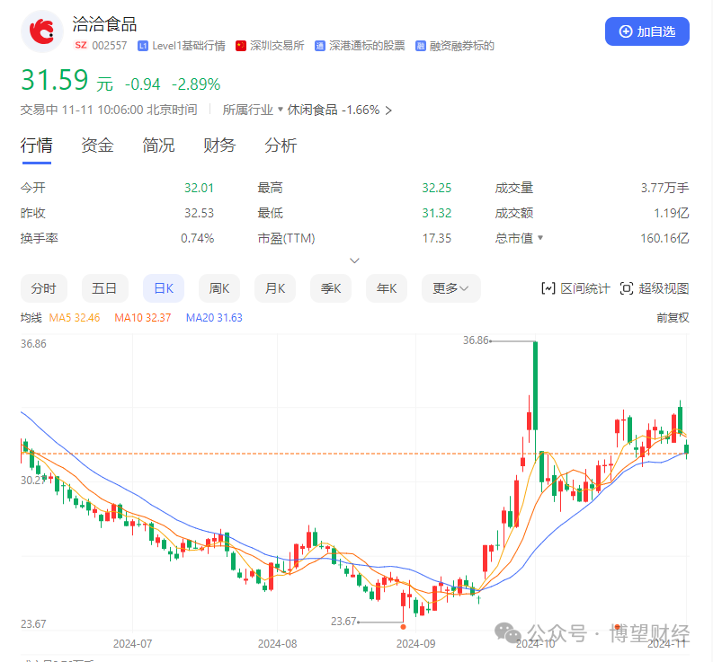Click Level1基础行情 label

point(189,46)
